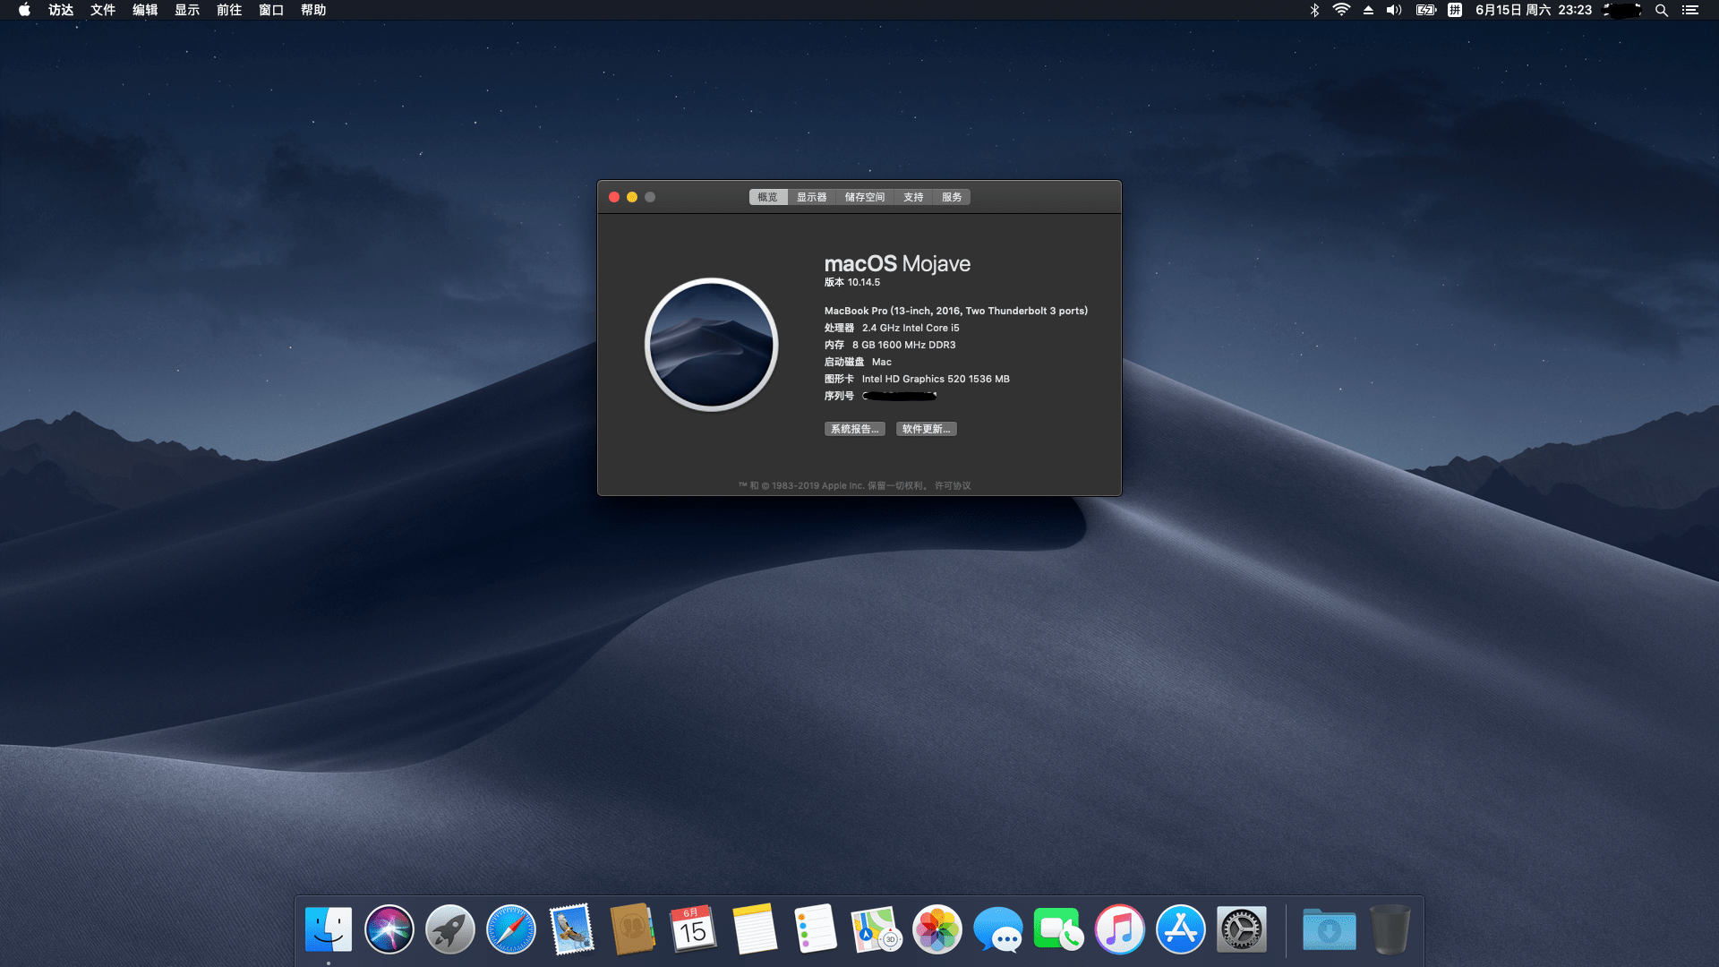
Task: Open Photos app in Dock
Action: pyautogui.click(x=937, y=929)
